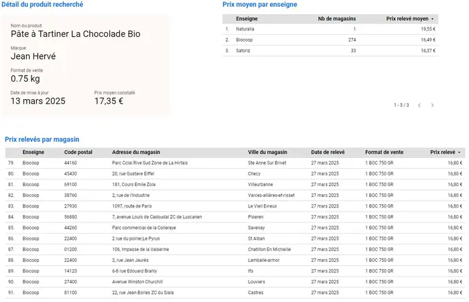
Task: Click city Lamballe-armor
Action: tap(264, 260)
